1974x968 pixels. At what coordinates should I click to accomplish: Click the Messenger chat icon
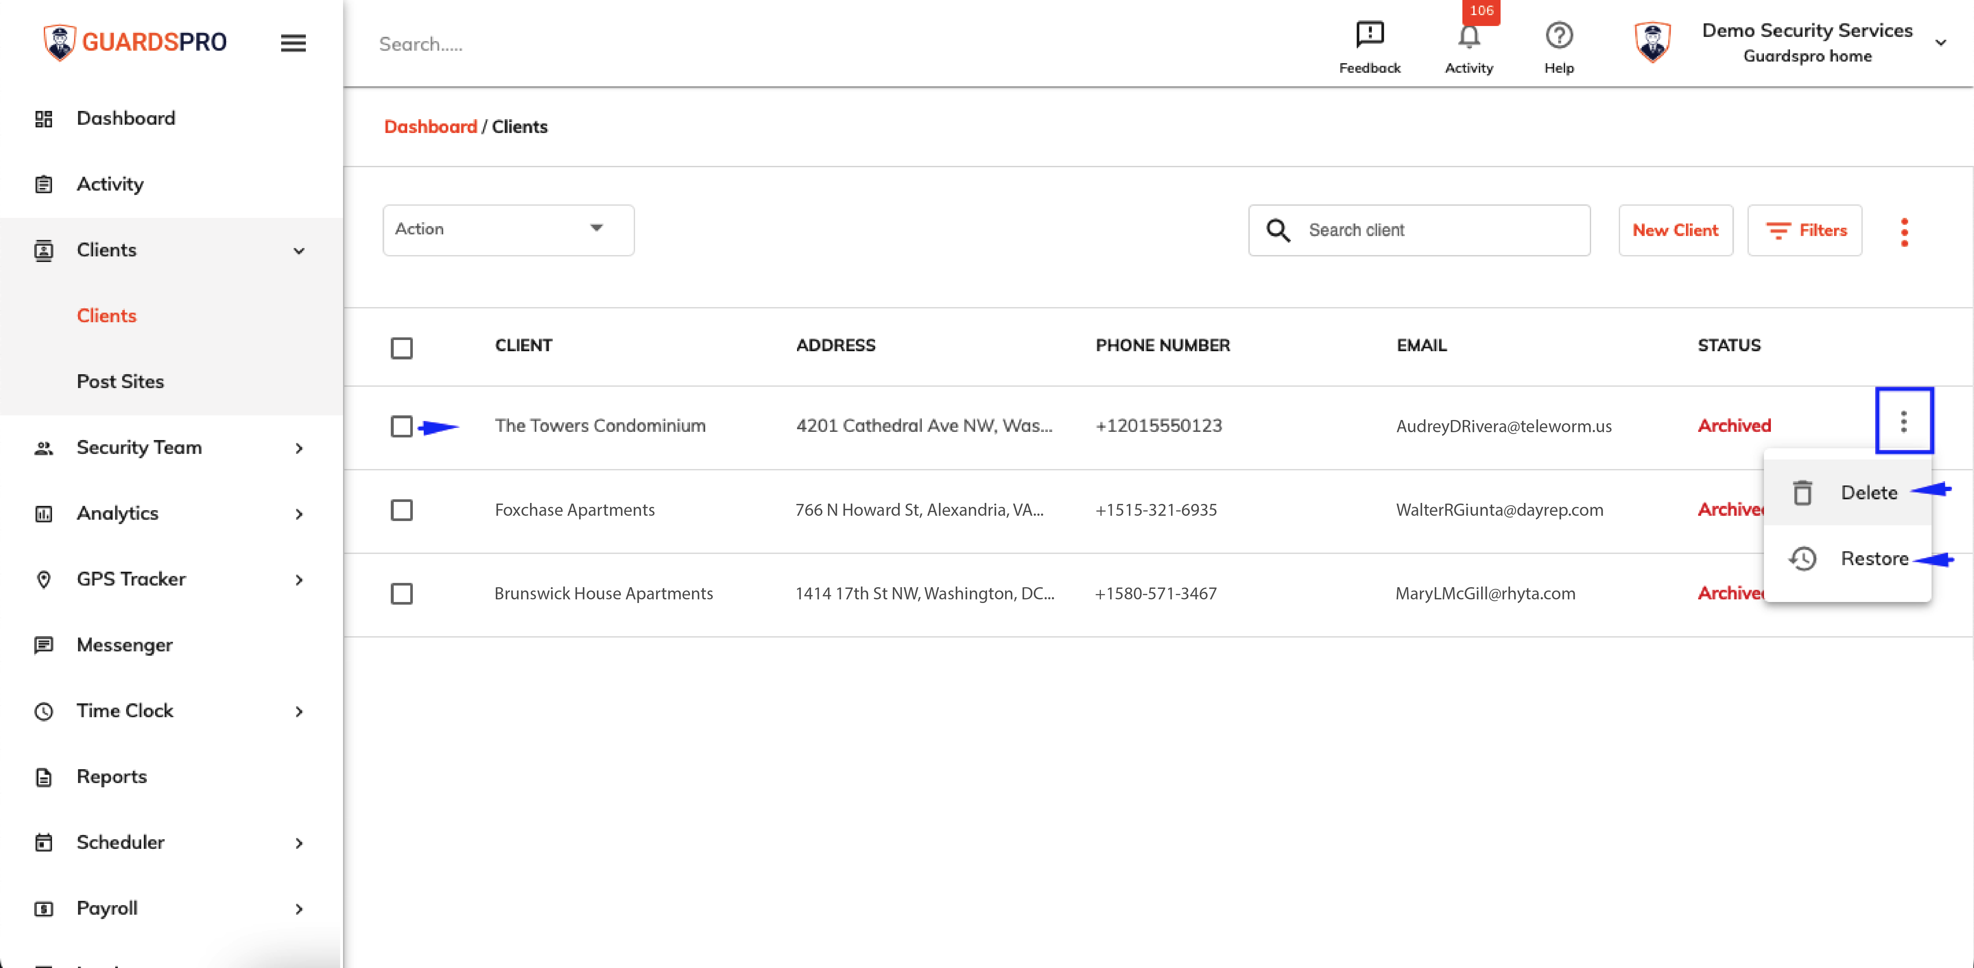(x=44, y=645)
